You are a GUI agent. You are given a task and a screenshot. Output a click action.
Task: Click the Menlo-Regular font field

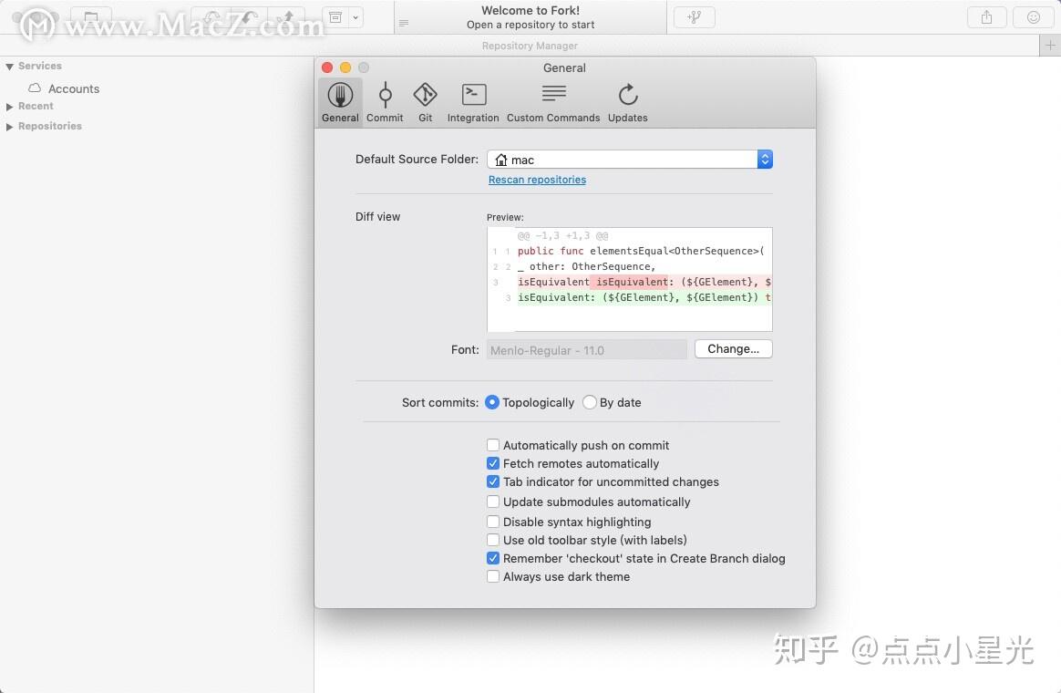586,349
